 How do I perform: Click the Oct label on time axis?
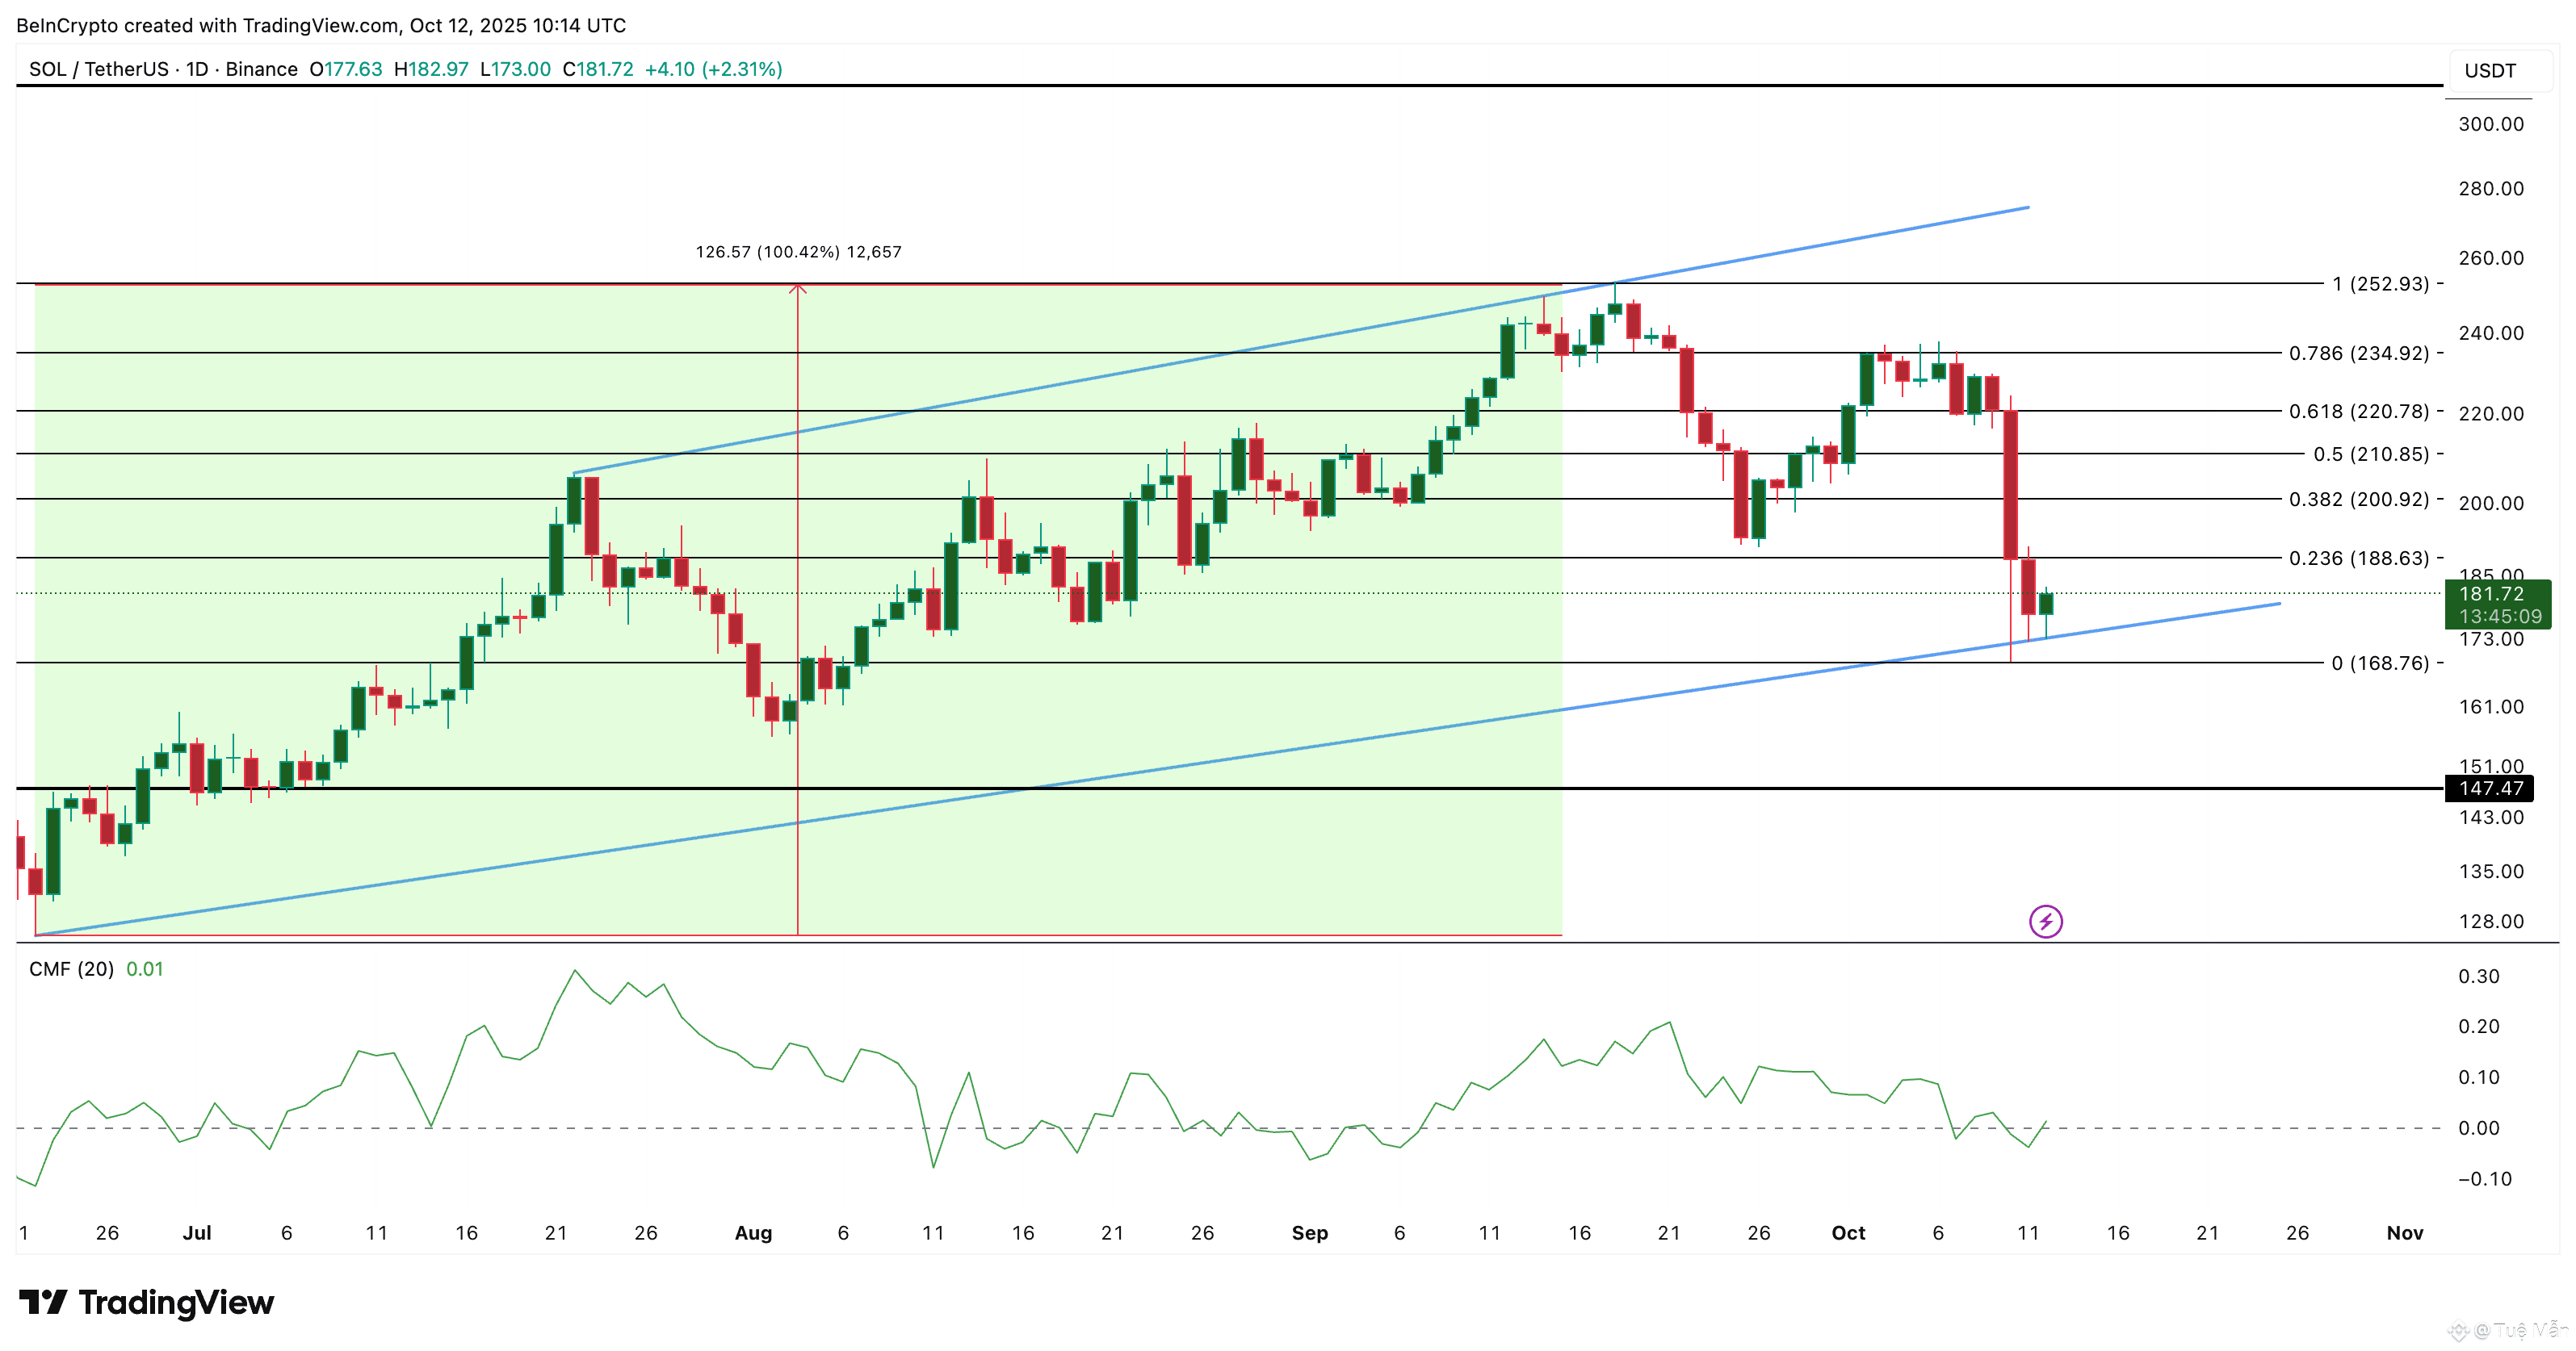coord(1847,1232)
